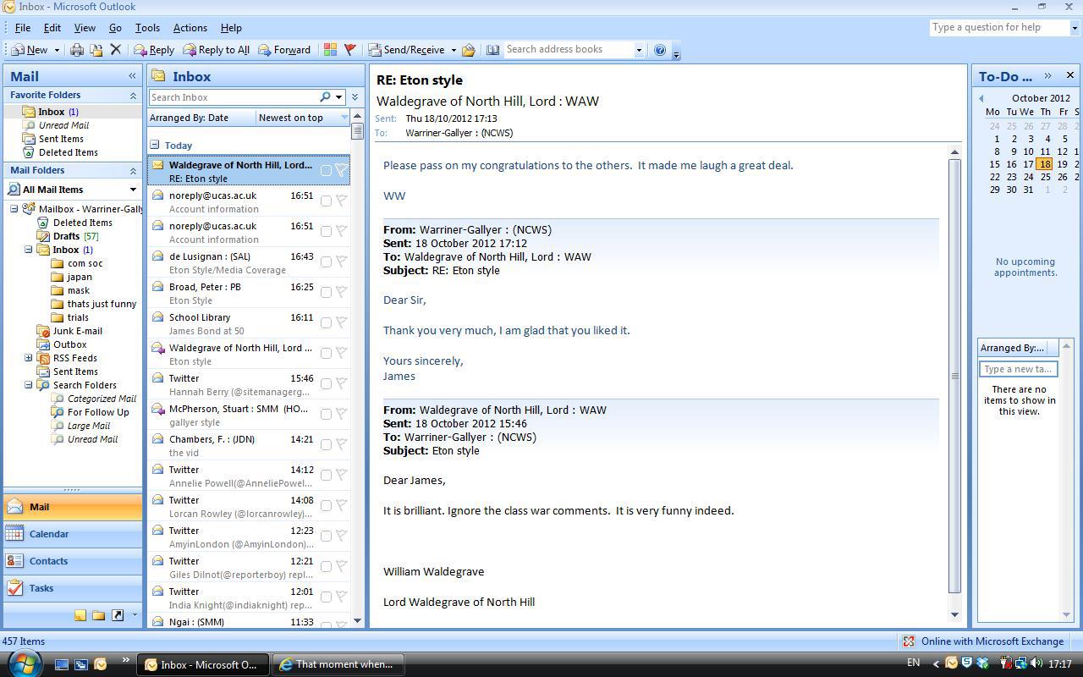1083x677 pixels.
Task: Click the Move to Folder toolbar icon
Action: 96,50
